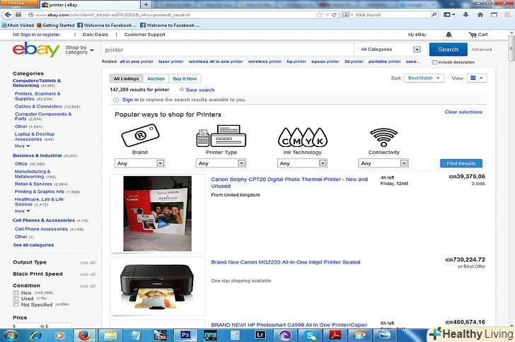
Task: Click the blue Search button
Action: pos(448,49)
